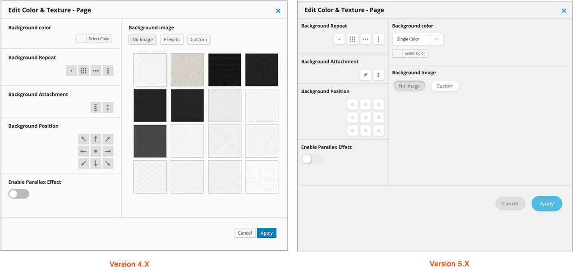This screenshot has height=272, width=574.
Task: Choose horizontal dots repeat icon in Version 5.X
Action: (x=366, y=39)
